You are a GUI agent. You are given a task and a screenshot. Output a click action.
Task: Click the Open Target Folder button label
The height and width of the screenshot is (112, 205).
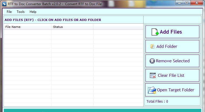pos(176,90)
